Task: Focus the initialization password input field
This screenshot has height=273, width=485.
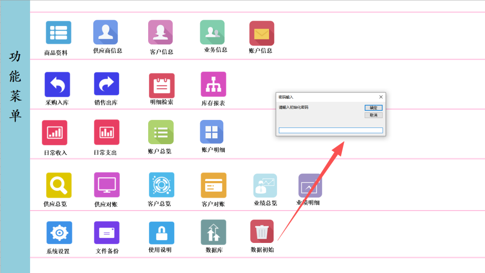Action: pos(331,130)
